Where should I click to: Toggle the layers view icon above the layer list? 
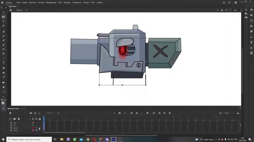point(10,113)
